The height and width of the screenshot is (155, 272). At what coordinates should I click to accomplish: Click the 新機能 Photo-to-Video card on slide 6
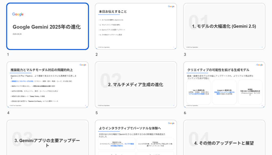250,92
